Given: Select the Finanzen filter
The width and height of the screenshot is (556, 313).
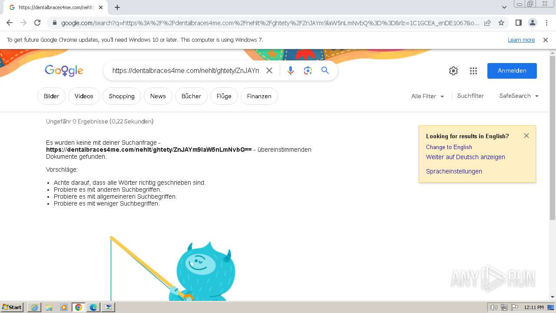Looking at the screenshot, I should pyautogui.click(x=259, y=96).
